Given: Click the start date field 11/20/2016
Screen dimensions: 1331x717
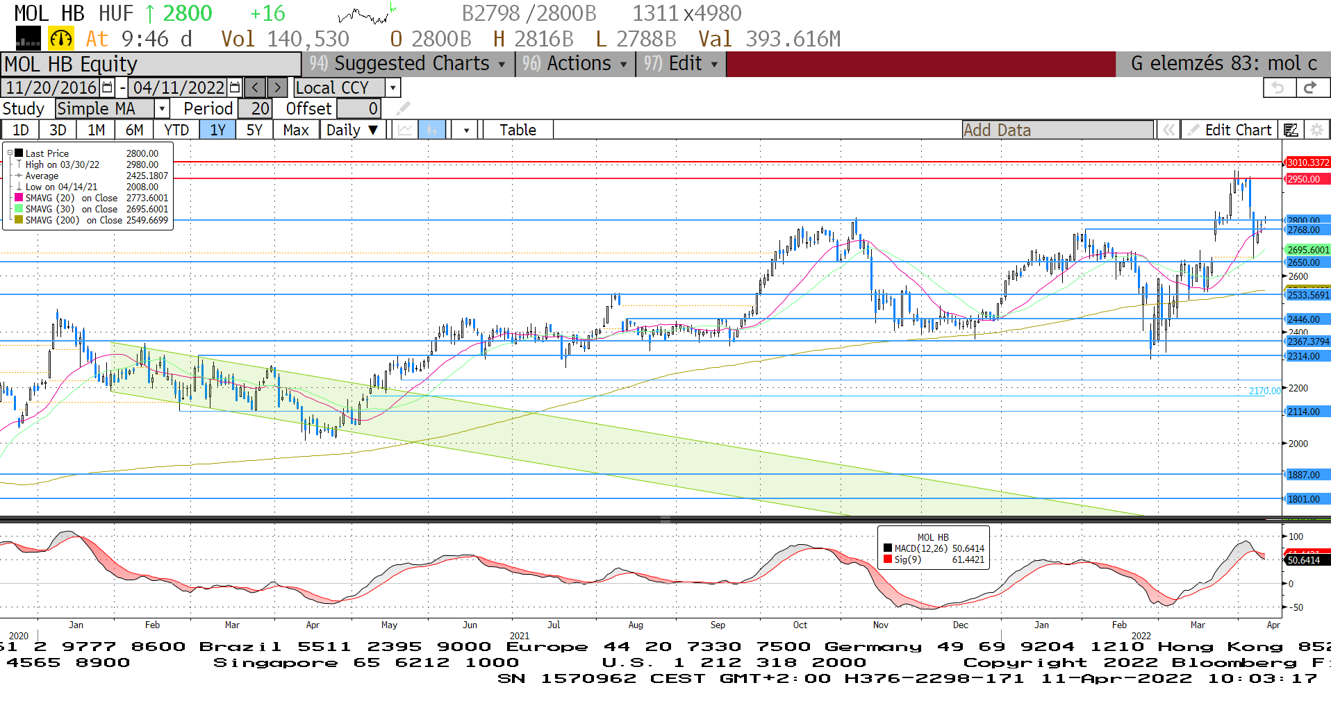Looking at the screenshot, I should coord(51,87).
